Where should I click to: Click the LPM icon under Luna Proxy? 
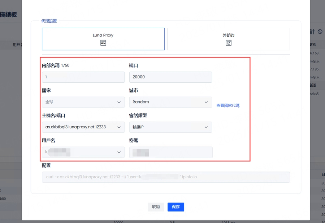[x=103, y=43]
